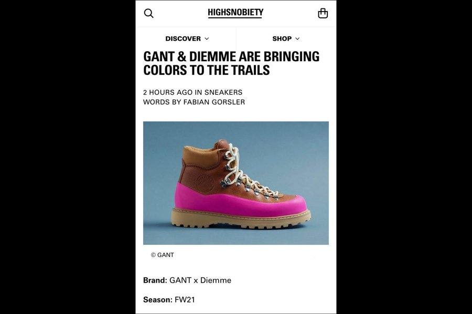472x314 pixels.
Task: Open the Sneakers category link
Action: (223, 92)
